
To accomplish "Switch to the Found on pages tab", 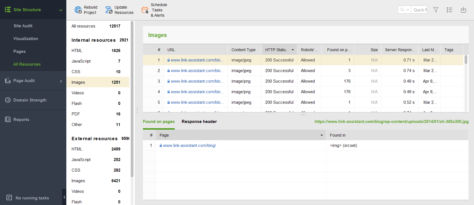I will (x=159, y=122).
